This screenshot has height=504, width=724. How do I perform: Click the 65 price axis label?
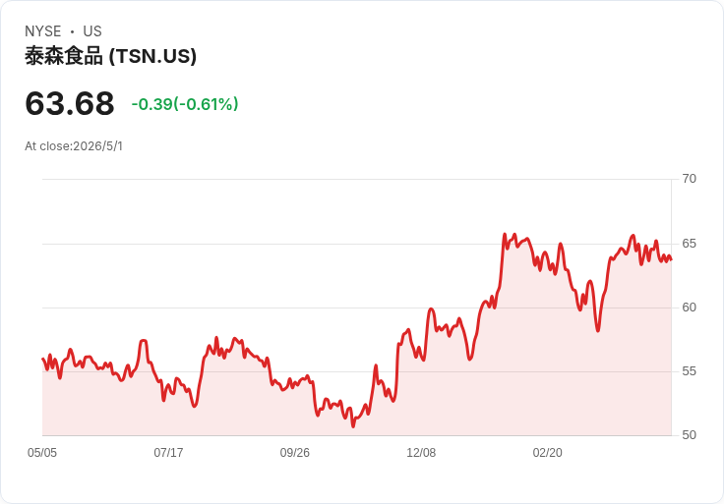(690, 244)
